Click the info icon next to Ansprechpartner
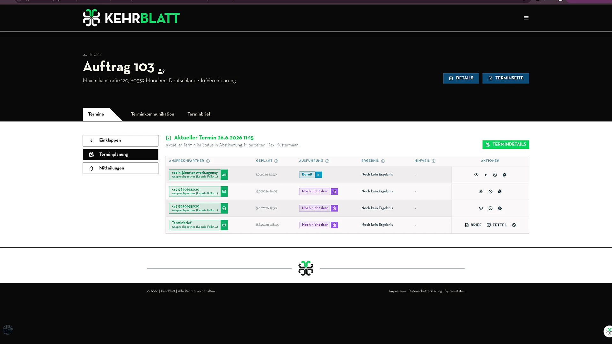The image size is (612, 344). (208, 161)
